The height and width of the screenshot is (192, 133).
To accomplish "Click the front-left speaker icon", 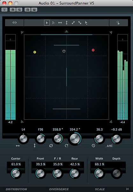I will click(22, 32).
